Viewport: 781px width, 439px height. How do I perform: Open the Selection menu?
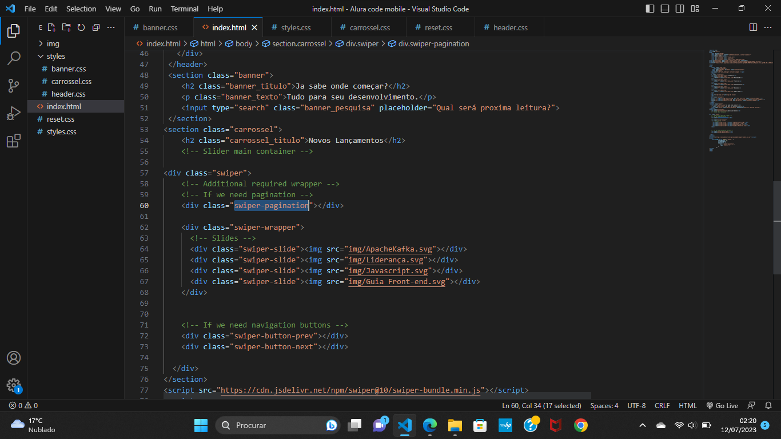[81, 9]
